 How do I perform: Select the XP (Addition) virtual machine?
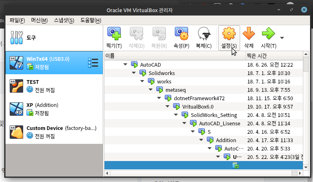[x=54, y=109]
